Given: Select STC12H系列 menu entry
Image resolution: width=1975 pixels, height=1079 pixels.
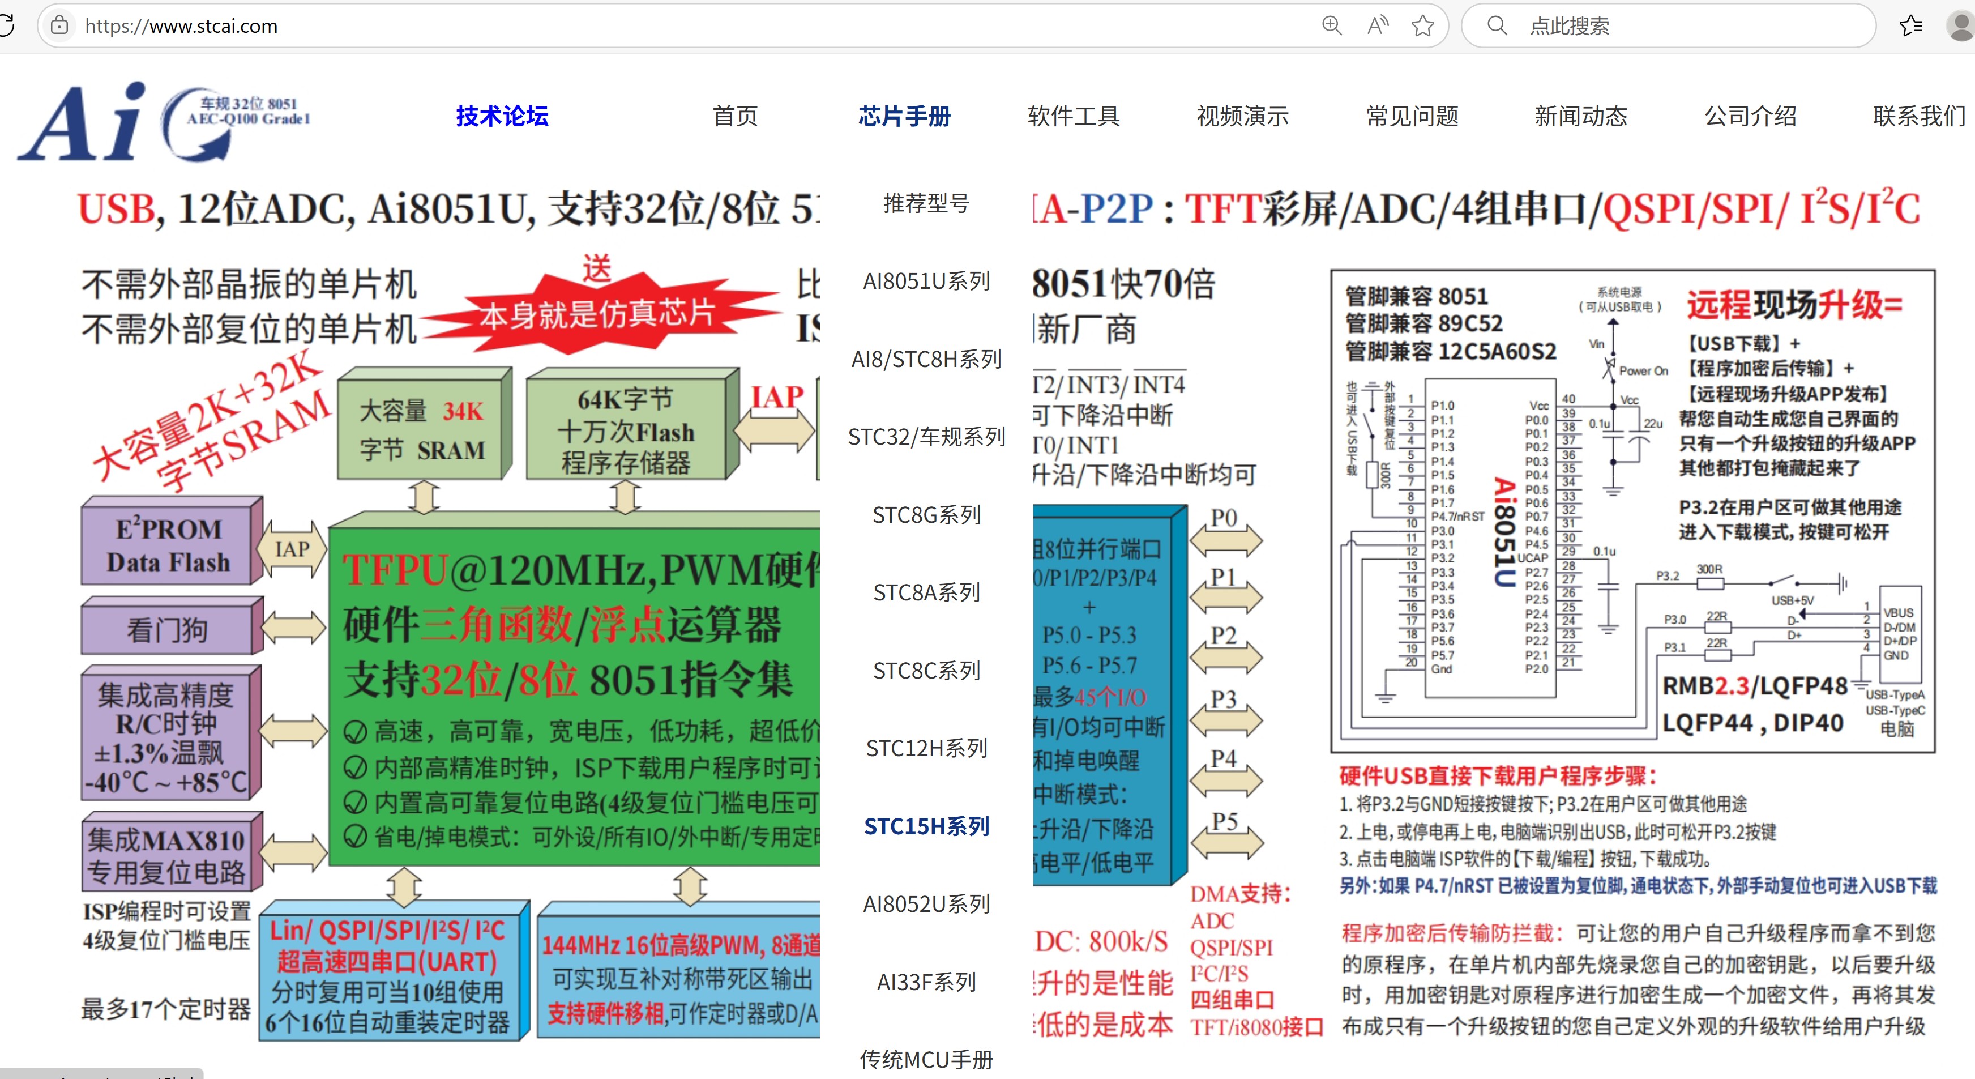Looking at the screenshot, I should (x=926, y=748).
